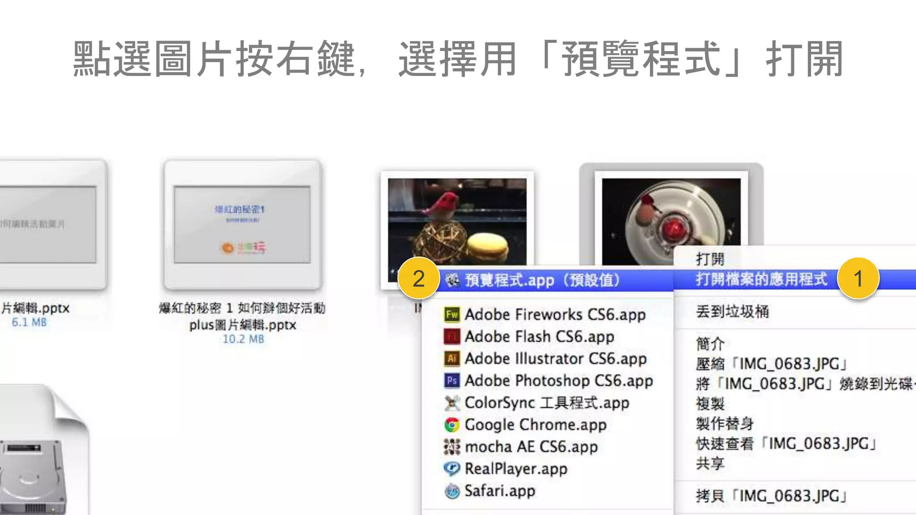Click the RealPlayer app icon
The height and width of the screenshot is (515, 916).
tap(452, 469)
